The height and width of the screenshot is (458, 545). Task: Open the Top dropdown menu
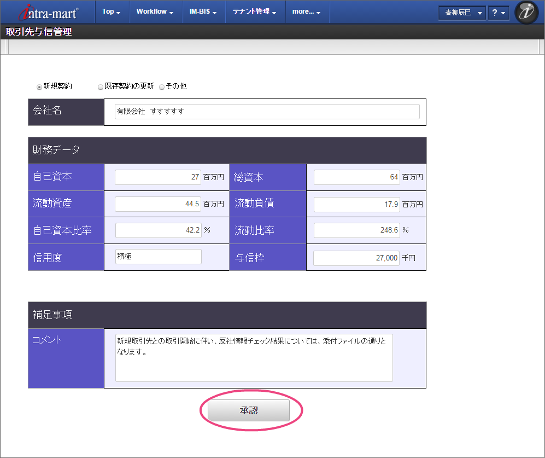(x=112, y=11)
